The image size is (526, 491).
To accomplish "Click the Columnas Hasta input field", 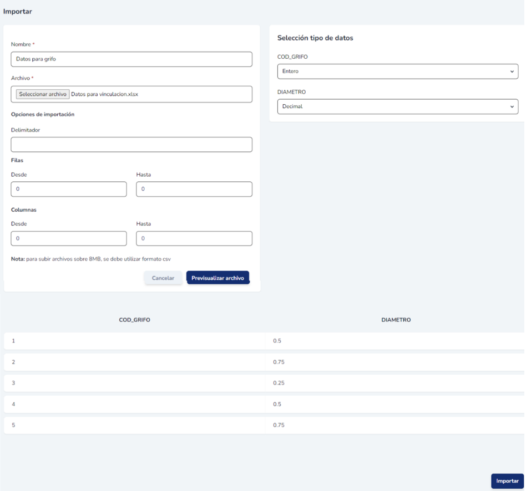I will [194, 238].
